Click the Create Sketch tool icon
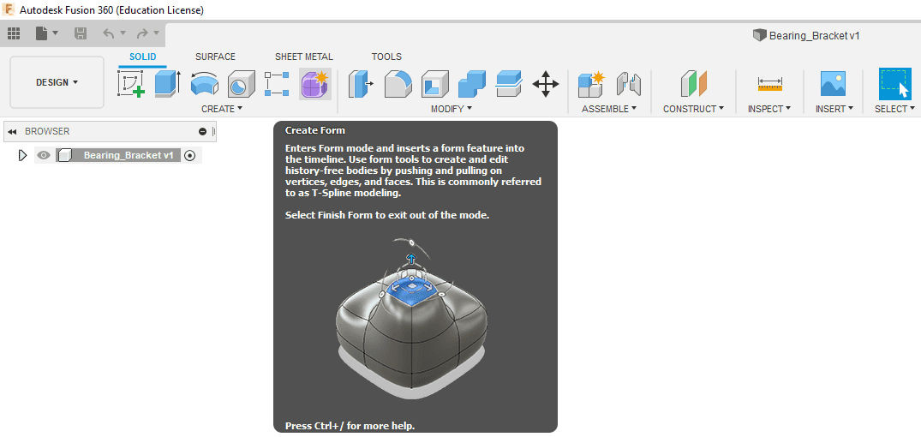The height and width of the screenshot is (437, 921). click(130, 84)
